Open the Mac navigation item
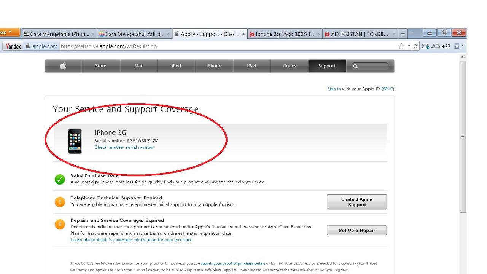This screenshot has width=487, height=274. [139, 66]
